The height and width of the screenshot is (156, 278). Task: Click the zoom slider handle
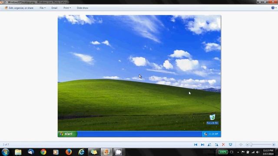251,145
